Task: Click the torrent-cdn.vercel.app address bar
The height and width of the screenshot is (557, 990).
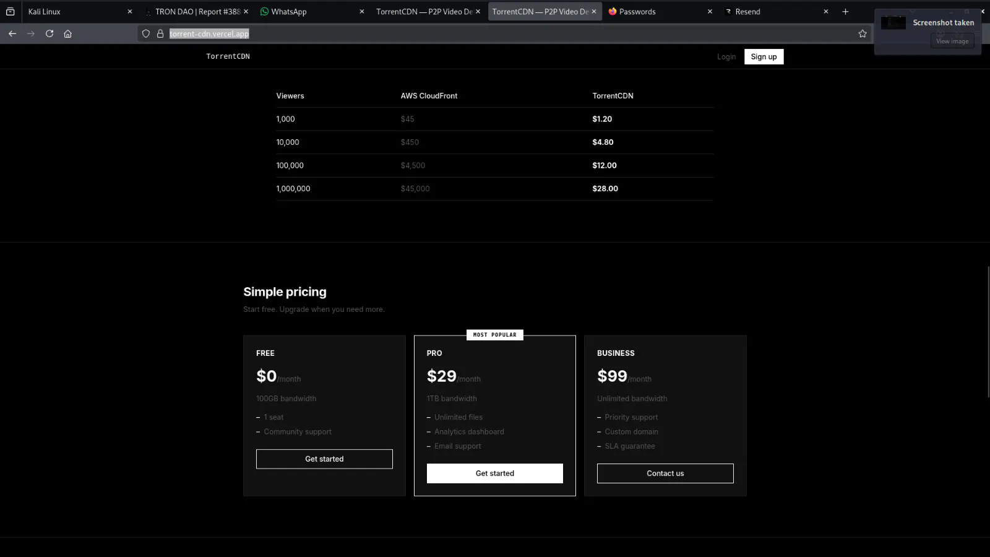Action: tap(504, 34)
